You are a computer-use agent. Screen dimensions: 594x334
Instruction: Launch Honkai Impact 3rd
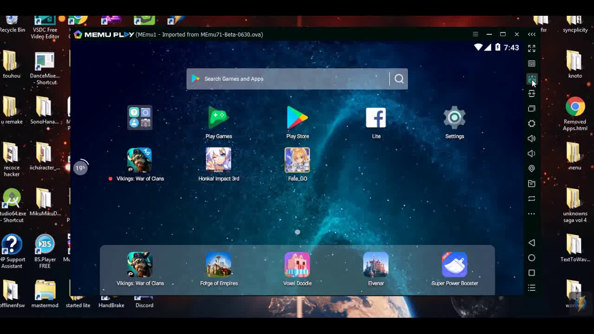[219, 164]
